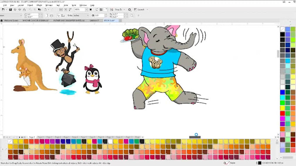296x166 pixels.
Task: Toggle Show grid icon
Action: click(x=101, y=10)
